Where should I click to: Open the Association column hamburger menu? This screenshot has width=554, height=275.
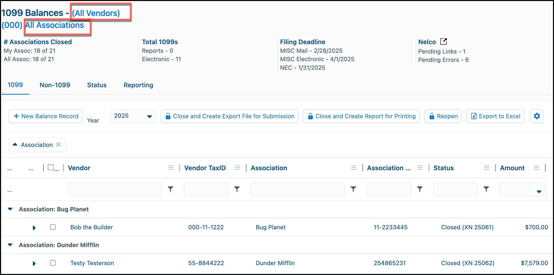pyautogui.click(x=354, y=168)
